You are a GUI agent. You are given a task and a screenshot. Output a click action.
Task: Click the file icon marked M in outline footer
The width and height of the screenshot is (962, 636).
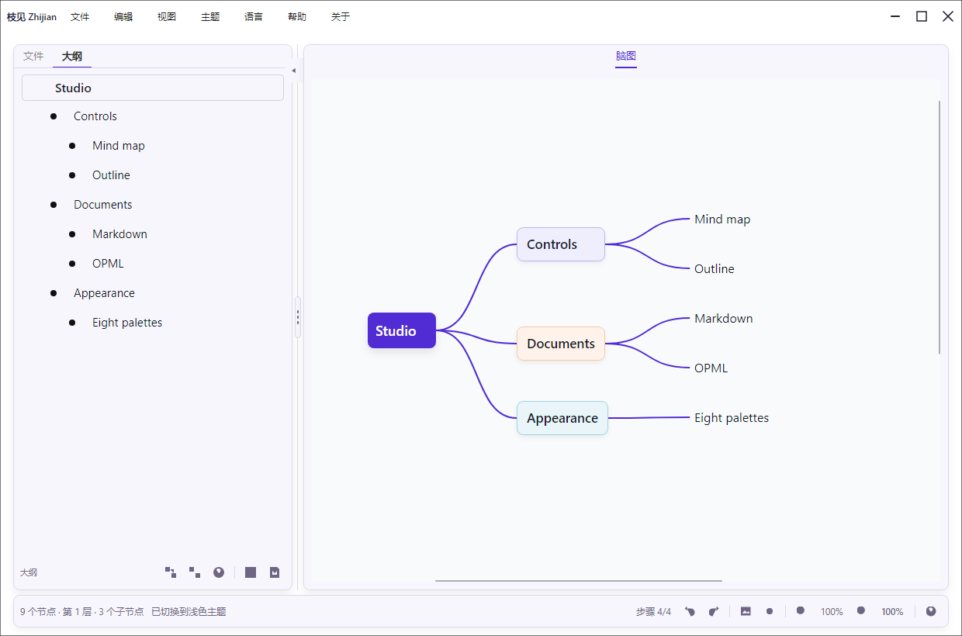point(275,572)
